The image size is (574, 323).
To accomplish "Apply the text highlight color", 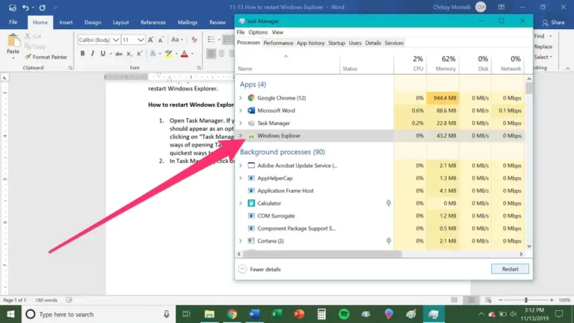I will tap(169, 54).
